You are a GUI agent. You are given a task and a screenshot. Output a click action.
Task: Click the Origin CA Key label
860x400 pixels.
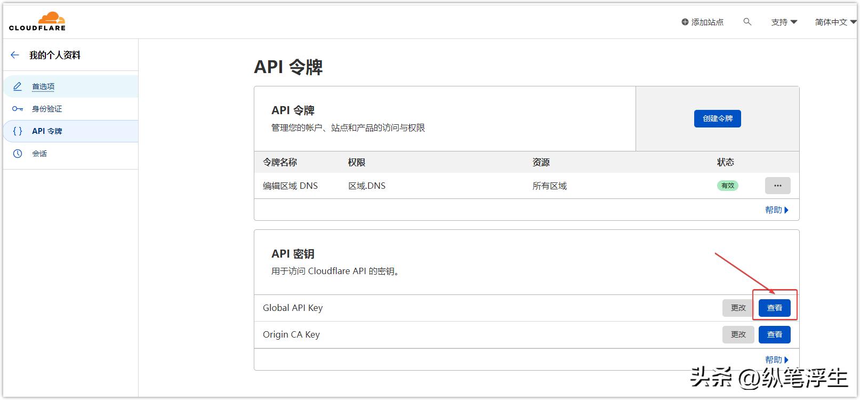click(x=291, y=334)
